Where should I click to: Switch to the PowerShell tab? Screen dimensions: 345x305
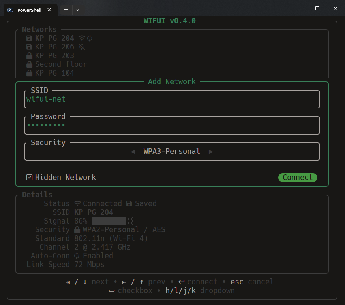click(x=30, y=10)
